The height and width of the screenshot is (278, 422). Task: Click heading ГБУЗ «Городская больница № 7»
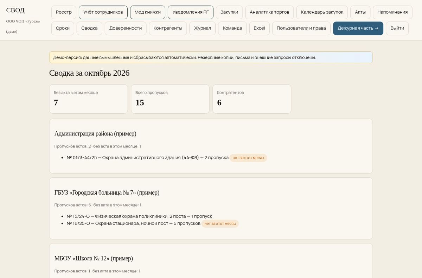[107, 192]
